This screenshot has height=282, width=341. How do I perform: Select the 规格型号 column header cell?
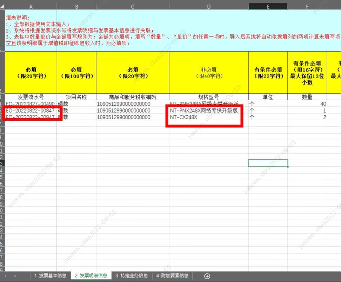pos(208,97)
